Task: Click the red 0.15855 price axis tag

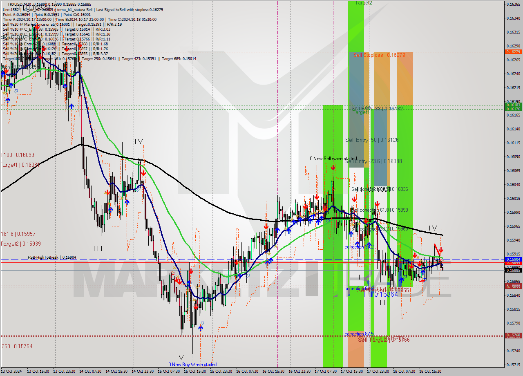Action: click(x=513, y=286)
